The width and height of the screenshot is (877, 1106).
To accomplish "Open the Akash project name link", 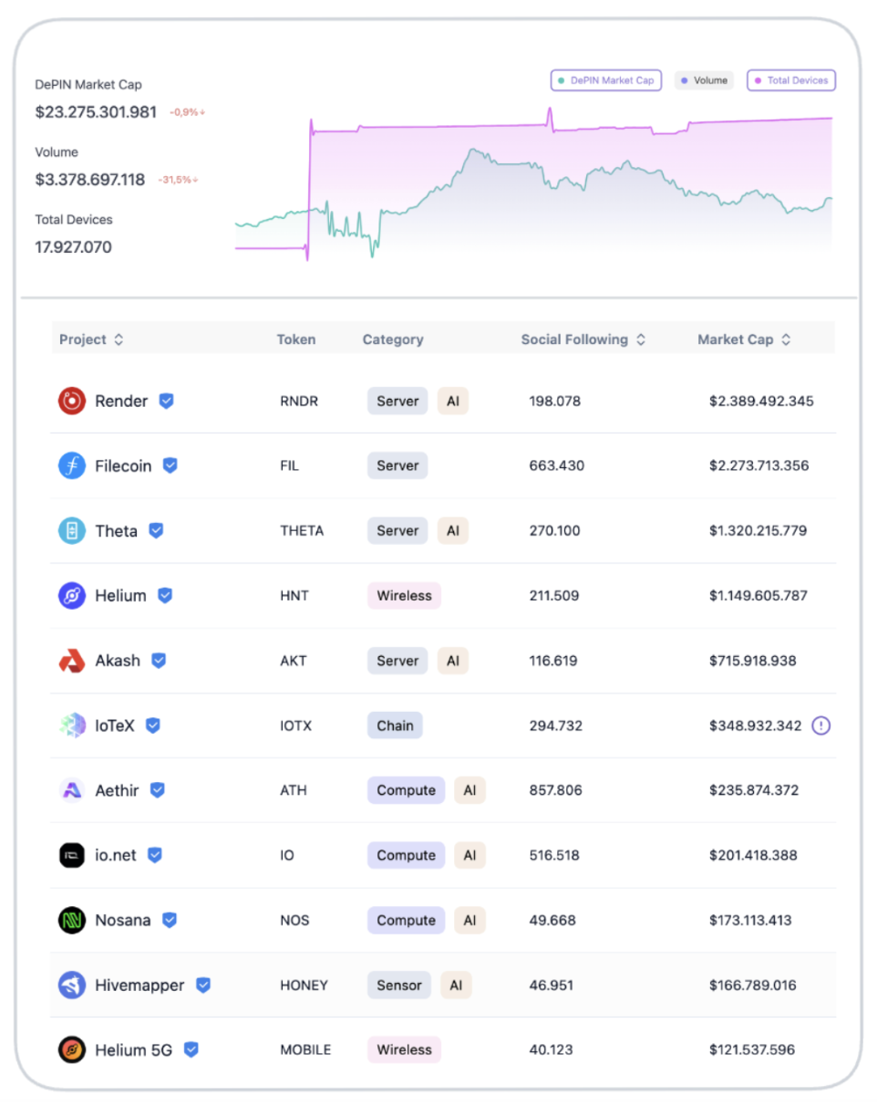I will tap(118, 661).
